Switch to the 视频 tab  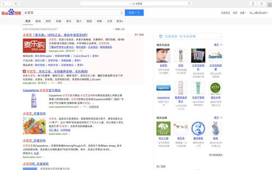click(x=89, y=21)
